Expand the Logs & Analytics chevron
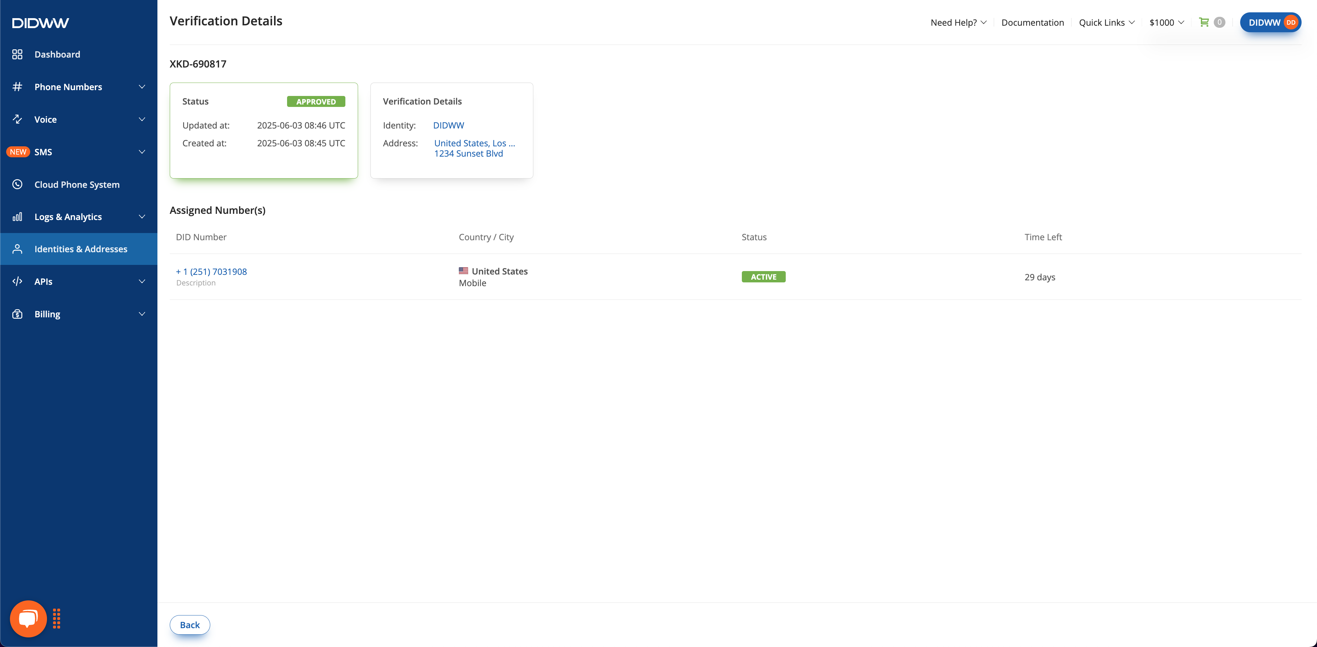This screenshot has width=1317, height=647. pos(142,217)
